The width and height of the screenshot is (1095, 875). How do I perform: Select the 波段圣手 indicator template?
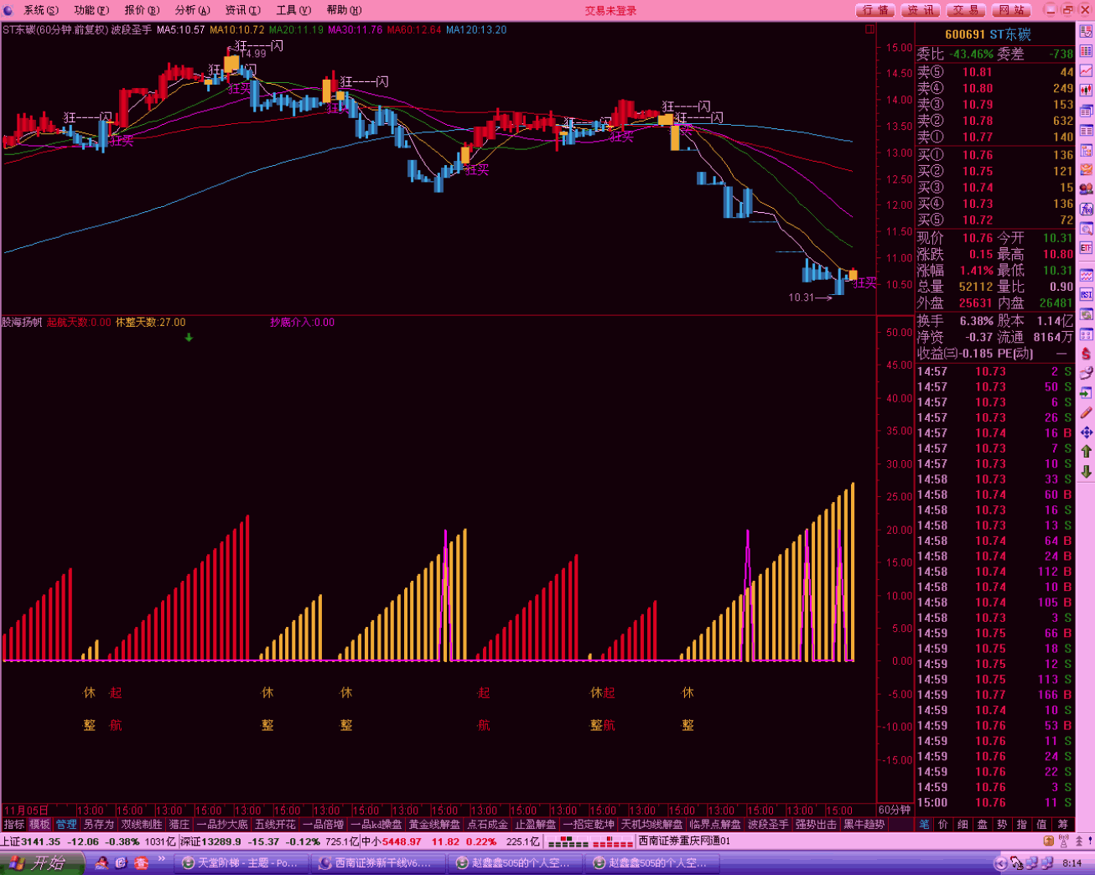tap(768, 825)
